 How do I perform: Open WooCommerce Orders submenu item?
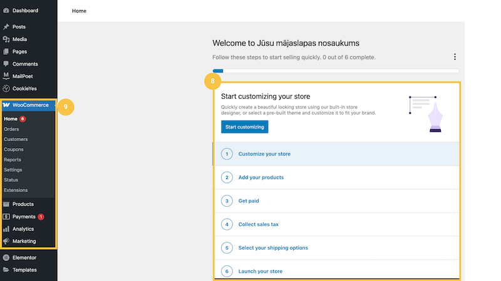[x=11, y=129]
